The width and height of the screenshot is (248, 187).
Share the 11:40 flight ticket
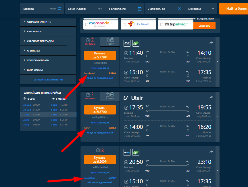coord(211,43)
